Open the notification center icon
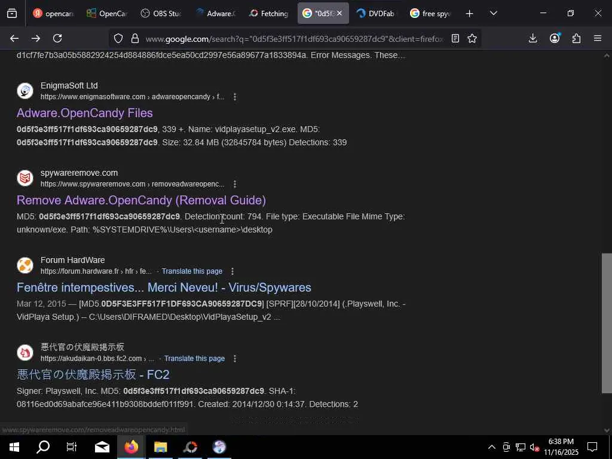Screen dimensions: 612x459 pyautogui.click(x=592, y=447)
